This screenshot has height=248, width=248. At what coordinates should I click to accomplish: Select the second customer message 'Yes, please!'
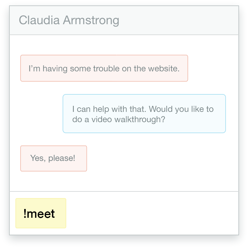(x=53, y=158)
